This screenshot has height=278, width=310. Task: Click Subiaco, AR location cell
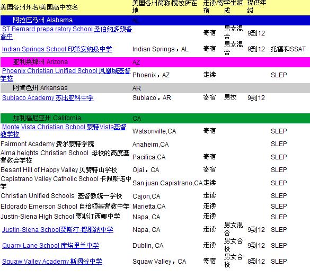[x=152, y=98]
